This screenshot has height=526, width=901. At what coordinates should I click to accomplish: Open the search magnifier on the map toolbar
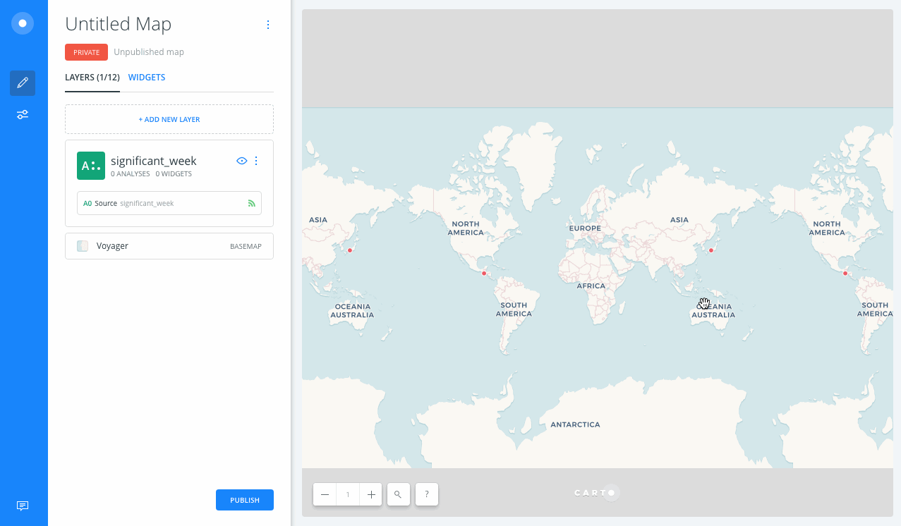click(398, 494)
